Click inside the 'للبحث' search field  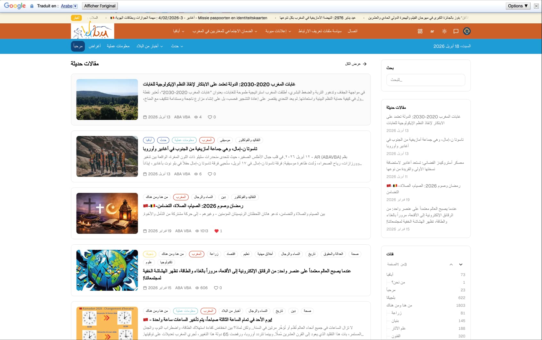click(426, 80)
